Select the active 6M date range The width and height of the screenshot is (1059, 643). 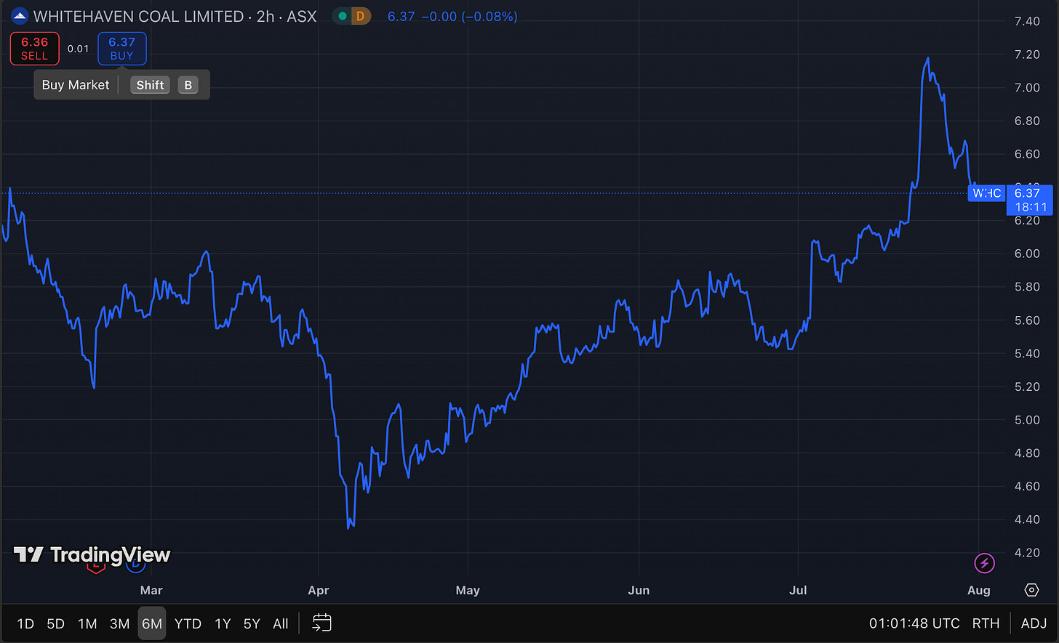pos(152,623)
